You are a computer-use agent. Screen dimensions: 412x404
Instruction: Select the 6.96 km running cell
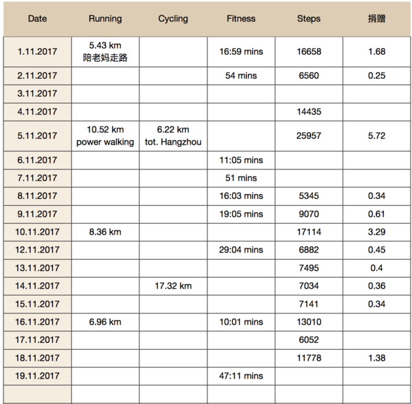105,322
